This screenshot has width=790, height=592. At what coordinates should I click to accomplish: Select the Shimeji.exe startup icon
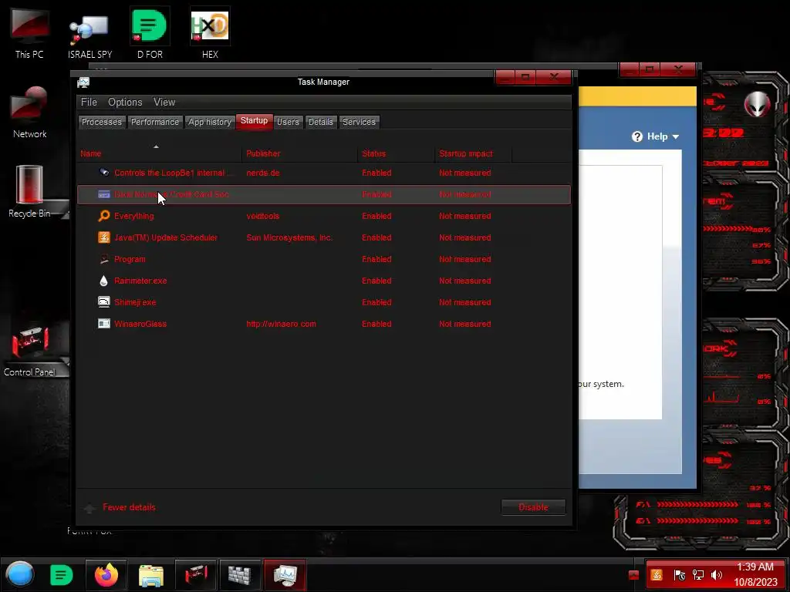pos(104,302)
